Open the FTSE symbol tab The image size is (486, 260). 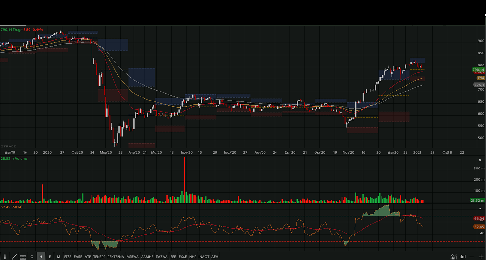pos(67,257)
